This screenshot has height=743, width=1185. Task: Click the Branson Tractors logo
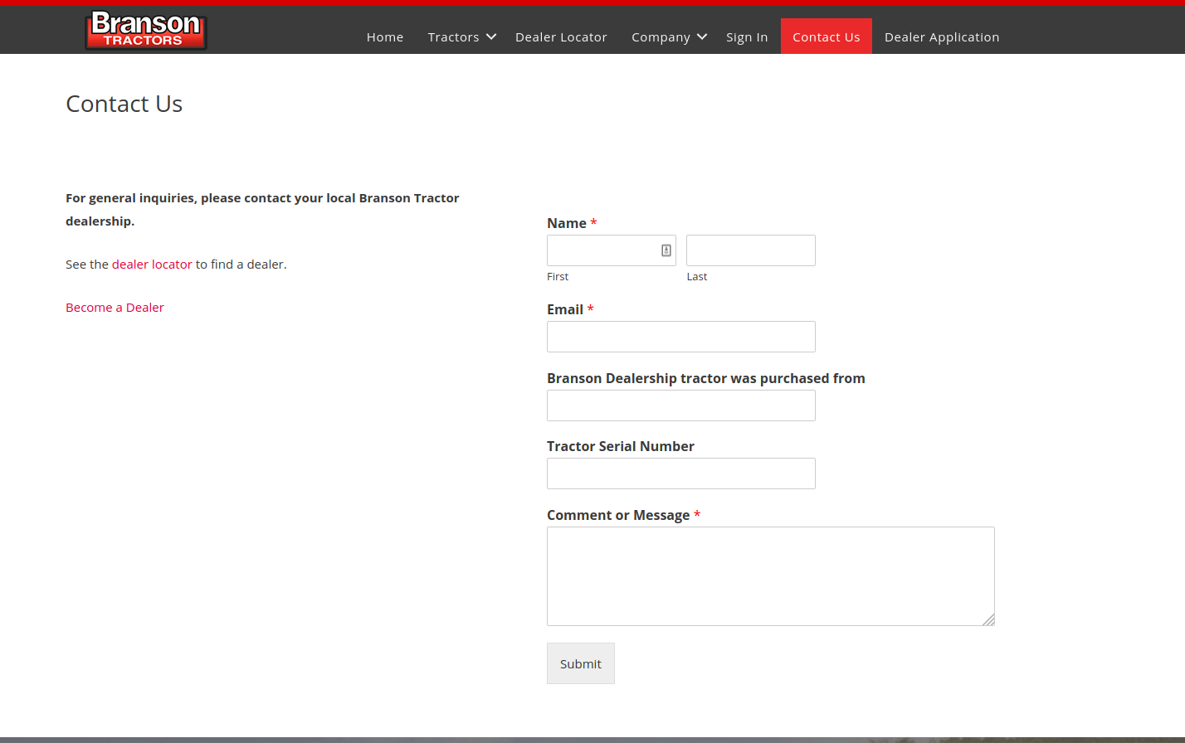(146, 30)
